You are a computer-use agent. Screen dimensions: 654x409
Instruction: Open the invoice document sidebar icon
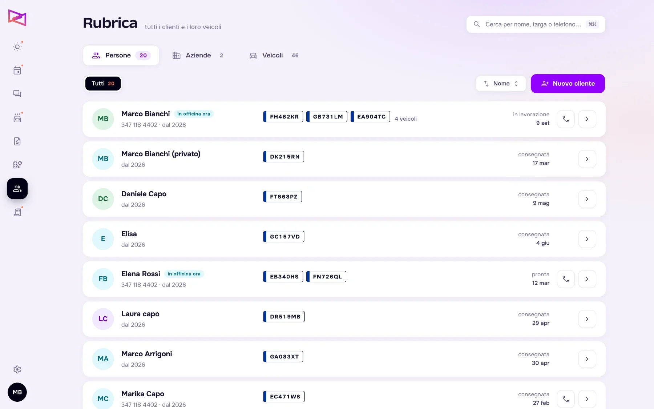[x=17, y=141]
